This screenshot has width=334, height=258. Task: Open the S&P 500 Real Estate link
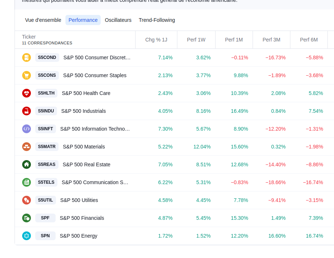86,164
